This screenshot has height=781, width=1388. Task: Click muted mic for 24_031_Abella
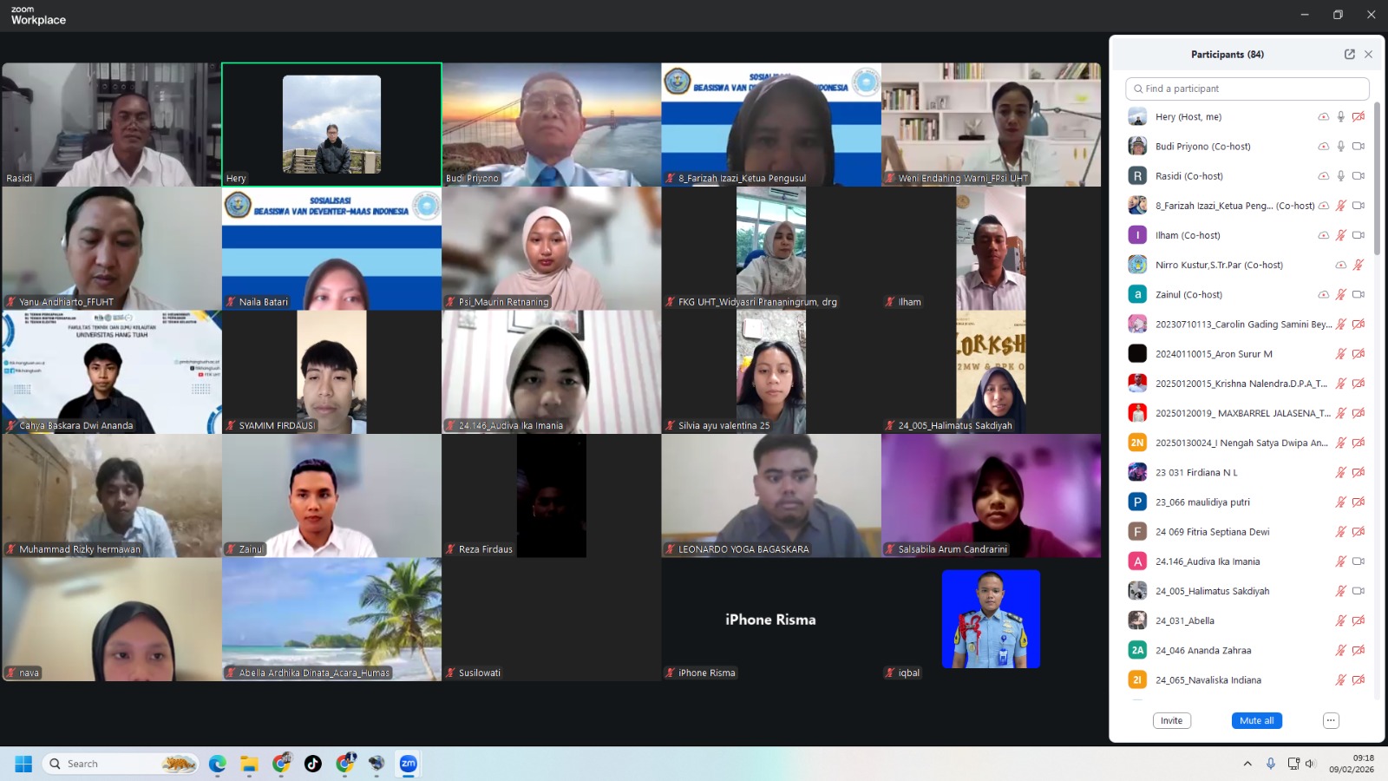pyautogui.click(x=1340, y=621)
